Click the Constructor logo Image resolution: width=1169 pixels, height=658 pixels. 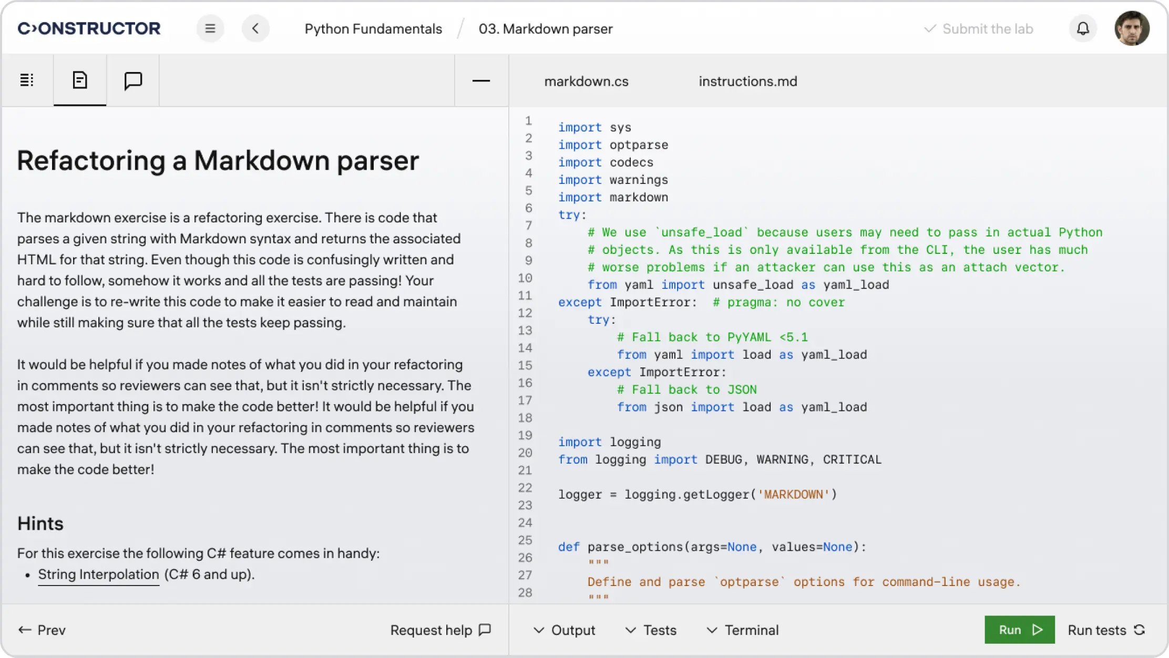pos(89,28)
